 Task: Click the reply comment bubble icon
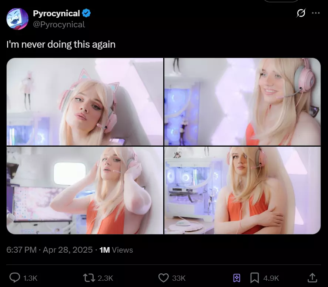pos(15,278)
